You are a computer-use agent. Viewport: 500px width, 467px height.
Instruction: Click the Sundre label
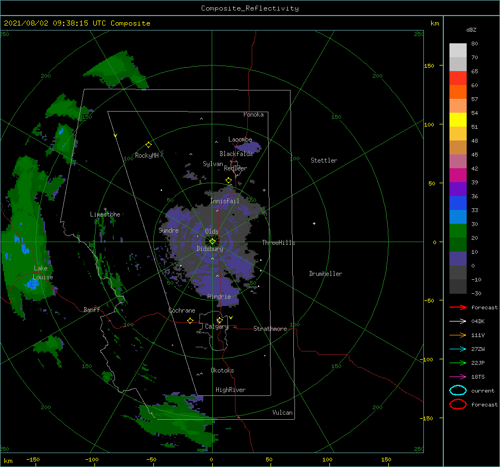169,230
